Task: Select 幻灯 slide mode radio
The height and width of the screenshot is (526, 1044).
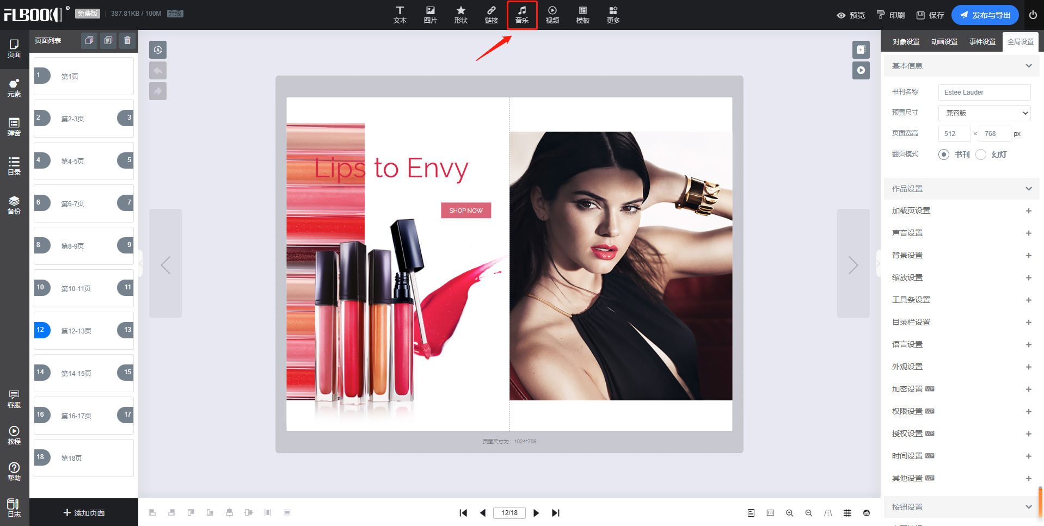Action: tap(981, 154)
